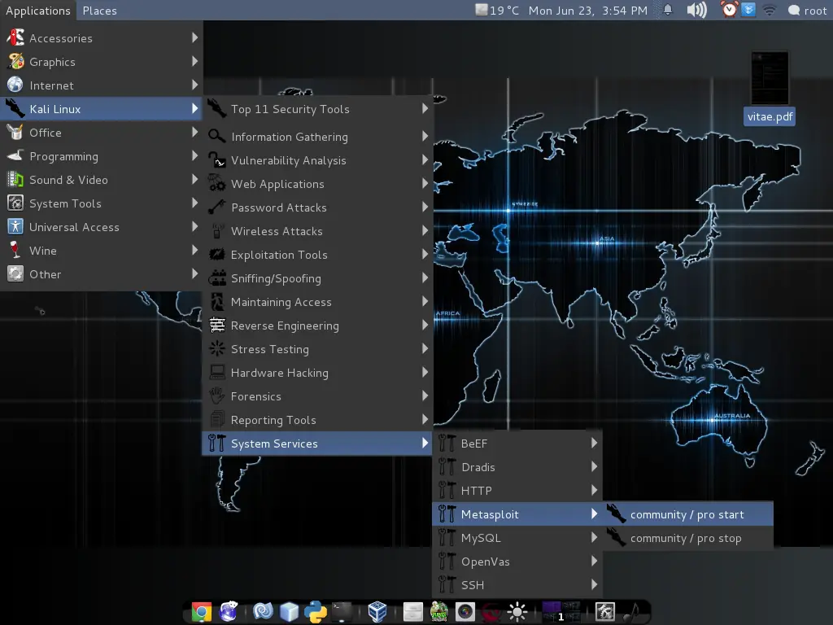
Task: Open the purple globe icon in the dock
Action: [x=228, y=612]
